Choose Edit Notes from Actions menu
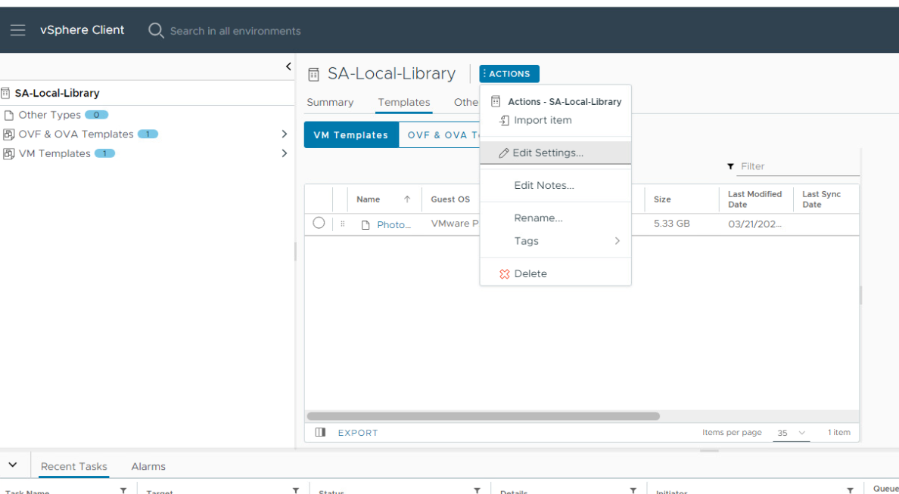 click(x=544, y=186)
